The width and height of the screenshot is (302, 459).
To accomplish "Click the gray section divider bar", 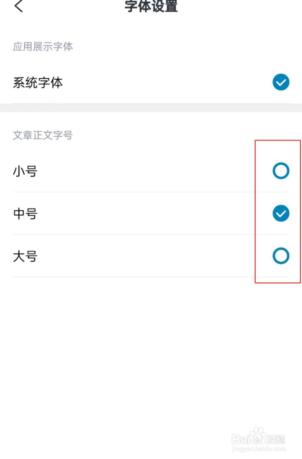I will [x=151, y=108].
